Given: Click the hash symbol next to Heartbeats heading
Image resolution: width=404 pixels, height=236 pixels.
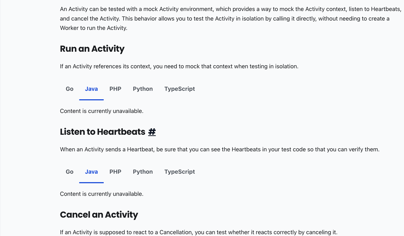Looking at the screenshot, I should coord(152,132).
